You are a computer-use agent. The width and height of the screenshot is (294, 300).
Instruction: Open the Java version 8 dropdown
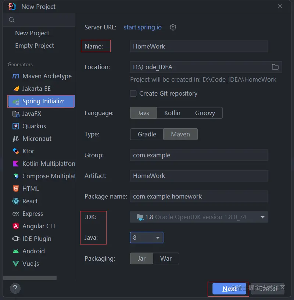(x=147, y=238)
